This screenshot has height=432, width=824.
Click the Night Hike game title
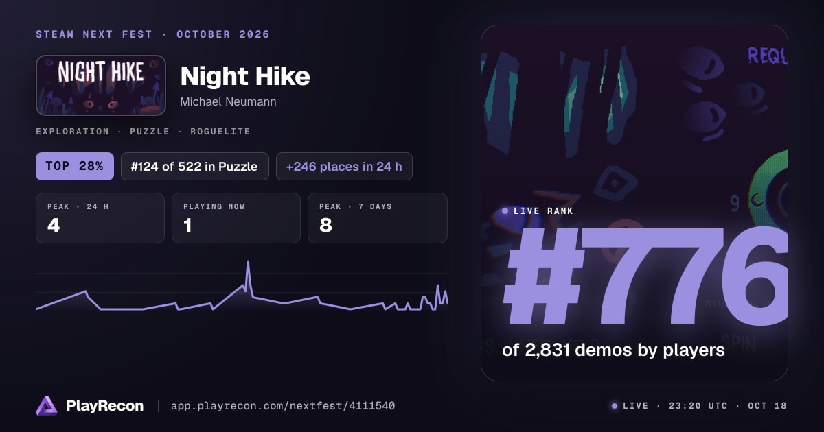click(245, 76)
